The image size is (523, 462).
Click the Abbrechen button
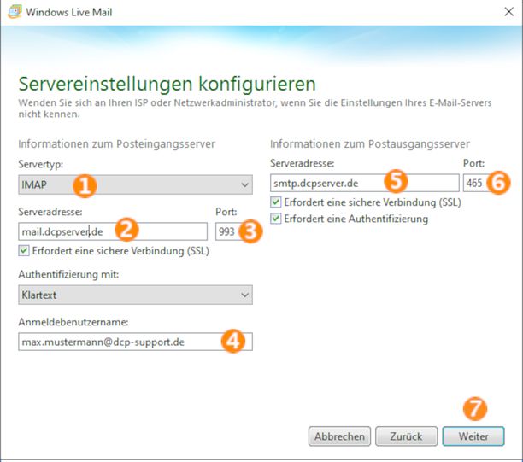click(339, 436)
